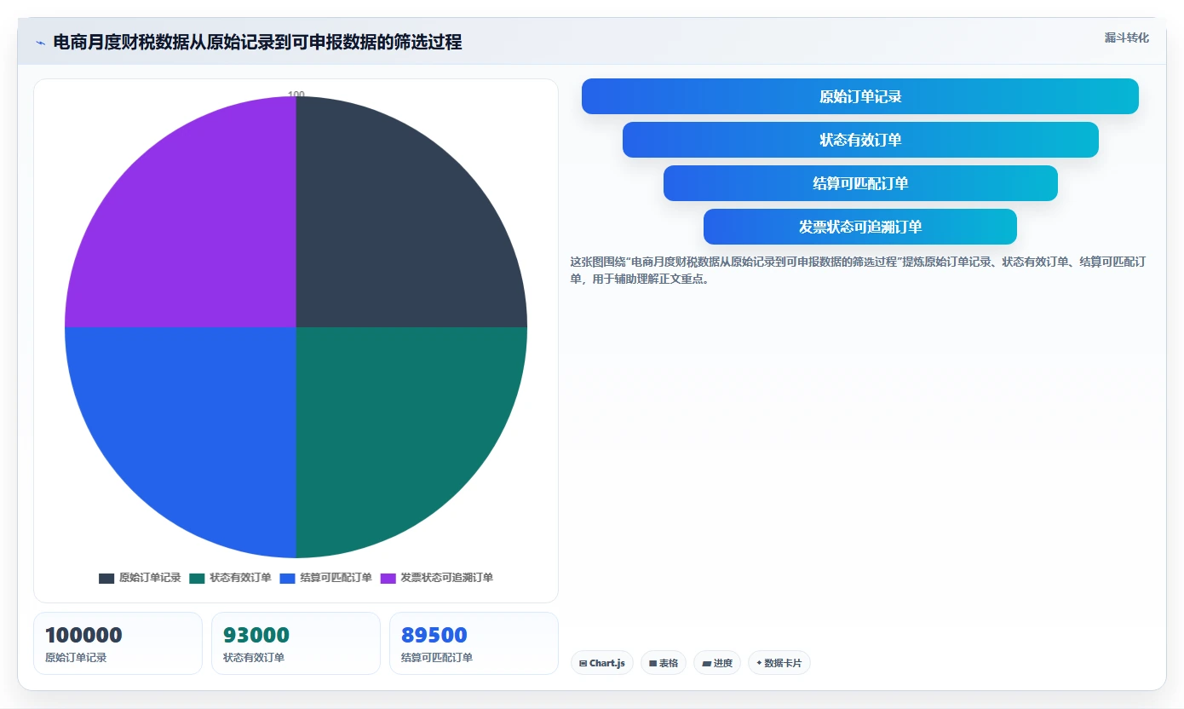The height and width of the screenshot is (709, 1184).
Task: Click the 发票状态可追溯订单 legend label text
Action: 446,578
